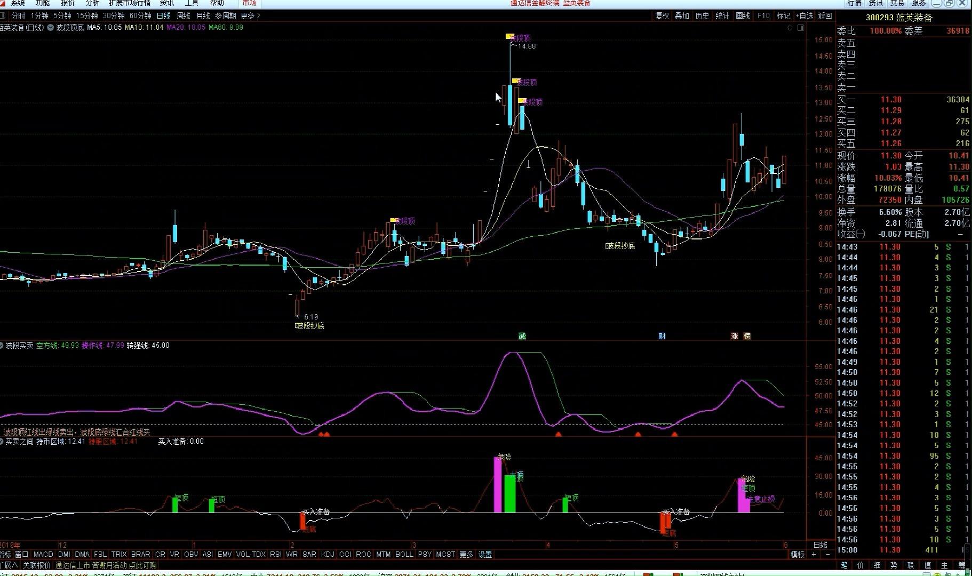
Task: Click the 日线 label at chart bottom right
Action: pyautogui.click(x=820, y=545)
